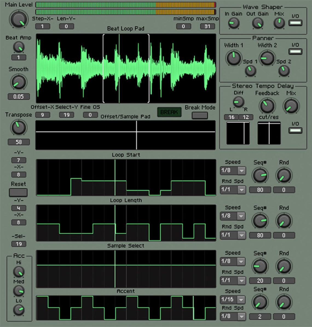Click the Sample Select Rnd knob
The height and width of the screenshot is (327, 312).
(284, 266)
